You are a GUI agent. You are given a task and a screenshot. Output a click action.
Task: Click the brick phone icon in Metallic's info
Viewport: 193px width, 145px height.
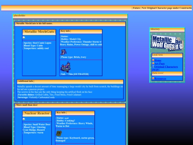[64, 52]
